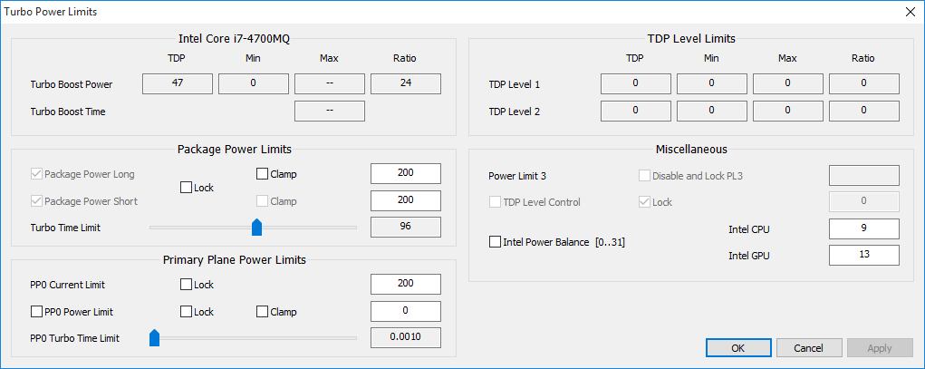Click the Intel GPU value field
The width and height of the screenshot is (925, 369).
864,255
